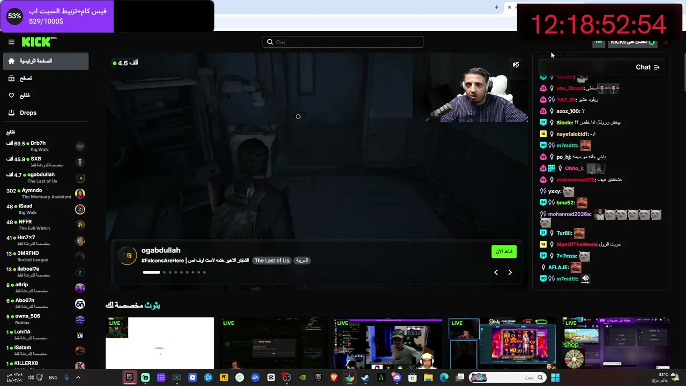Viewport: 686px width, 386px height.
Task: Open the العربية language tag
Action: (302, 261)
